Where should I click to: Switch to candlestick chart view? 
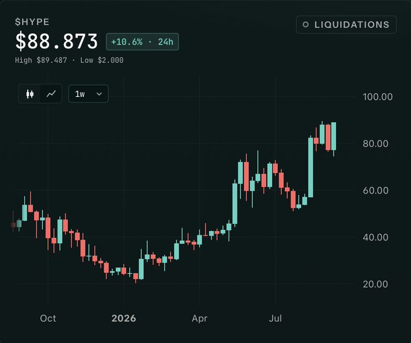pyautogui.click(x=30, y=94)
